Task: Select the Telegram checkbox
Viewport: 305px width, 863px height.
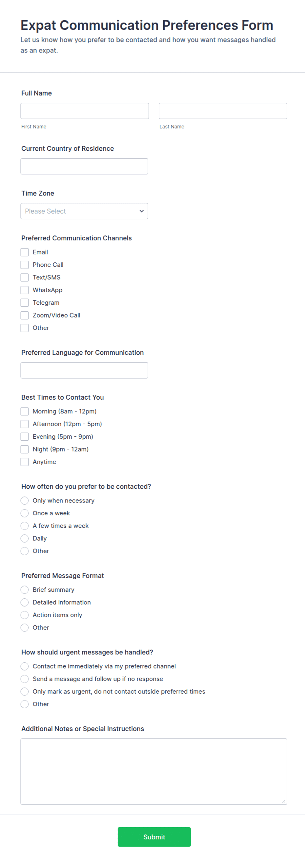Action: pos(25,303)
